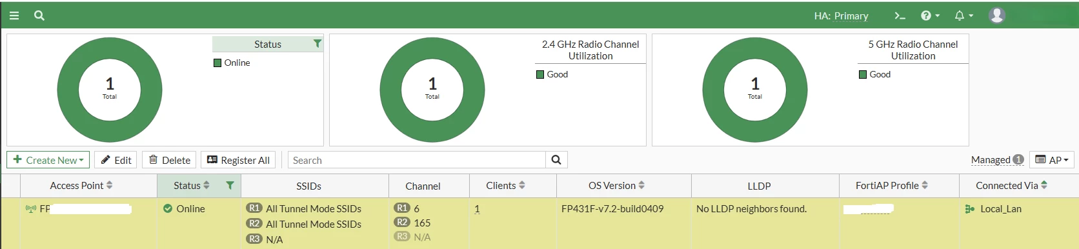1079x249 pixels.
Task: Click the top bar search magnifier icon
Action: pyautogui.click(x=39, y=15)
